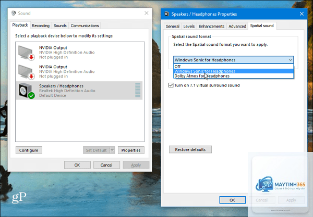Click Cancel in the Sound window

[106, 165]
